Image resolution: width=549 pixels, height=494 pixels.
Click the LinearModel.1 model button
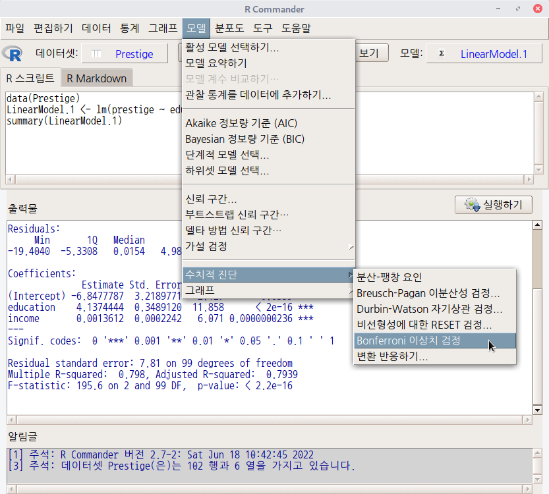(x=484, y=53)
